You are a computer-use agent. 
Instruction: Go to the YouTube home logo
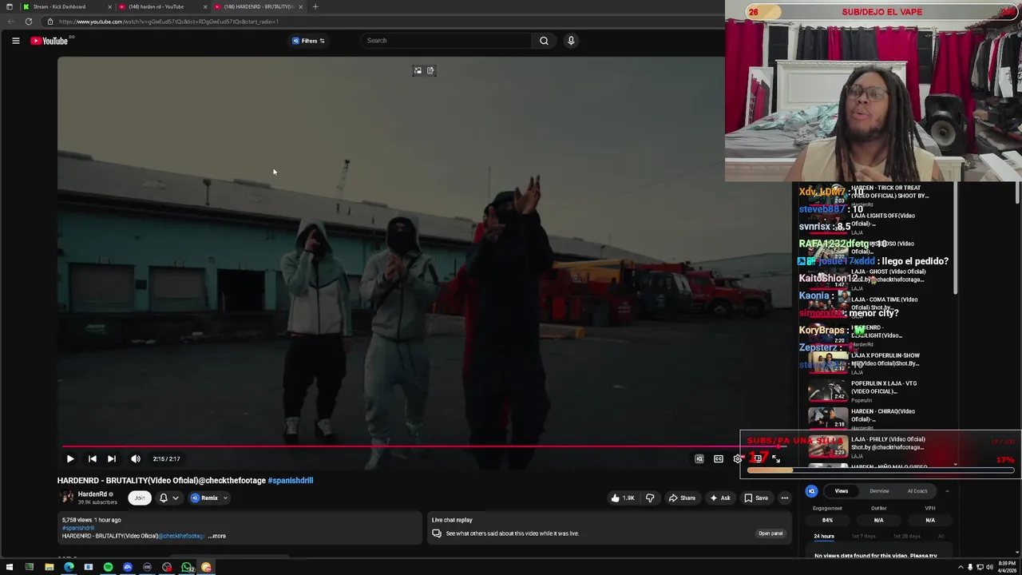[50, 41]
